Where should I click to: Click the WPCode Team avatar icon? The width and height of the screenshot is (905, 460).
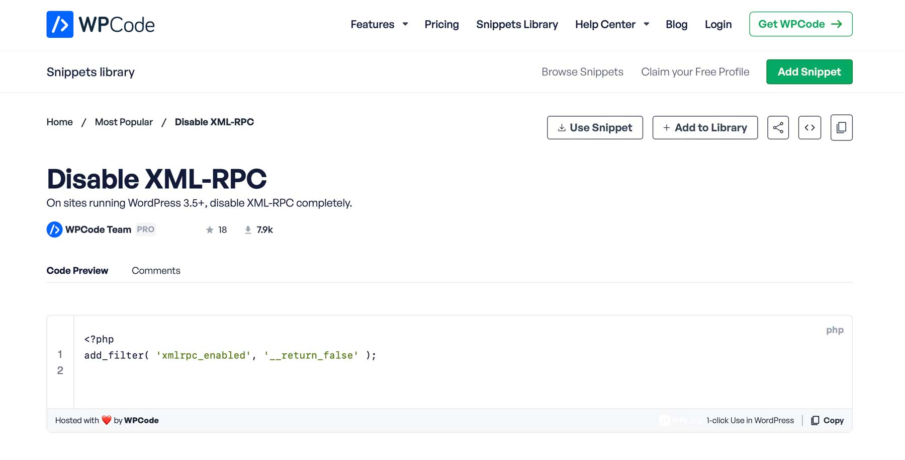[54, 229]
